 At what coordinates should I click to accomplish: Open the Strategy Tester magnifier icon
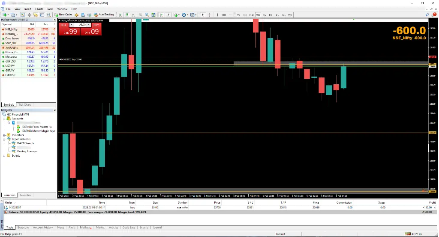point(48,15)
